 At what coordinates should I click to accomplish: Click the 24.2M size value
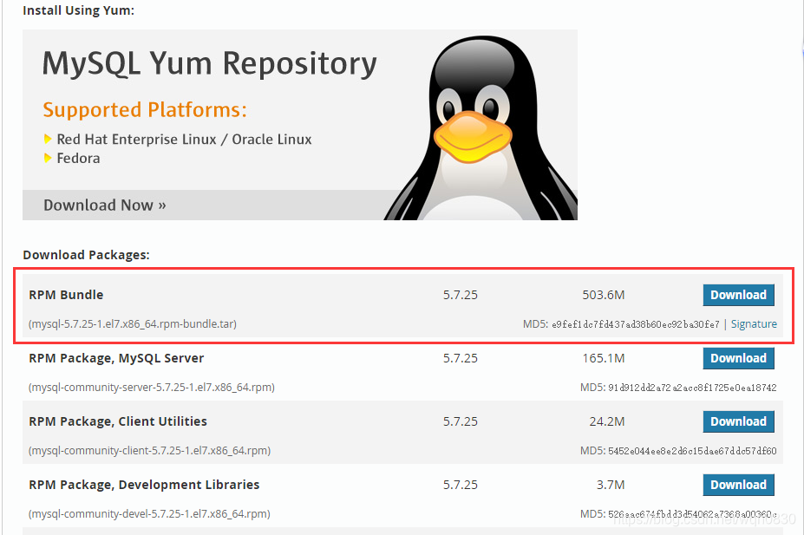pos(607,421)
